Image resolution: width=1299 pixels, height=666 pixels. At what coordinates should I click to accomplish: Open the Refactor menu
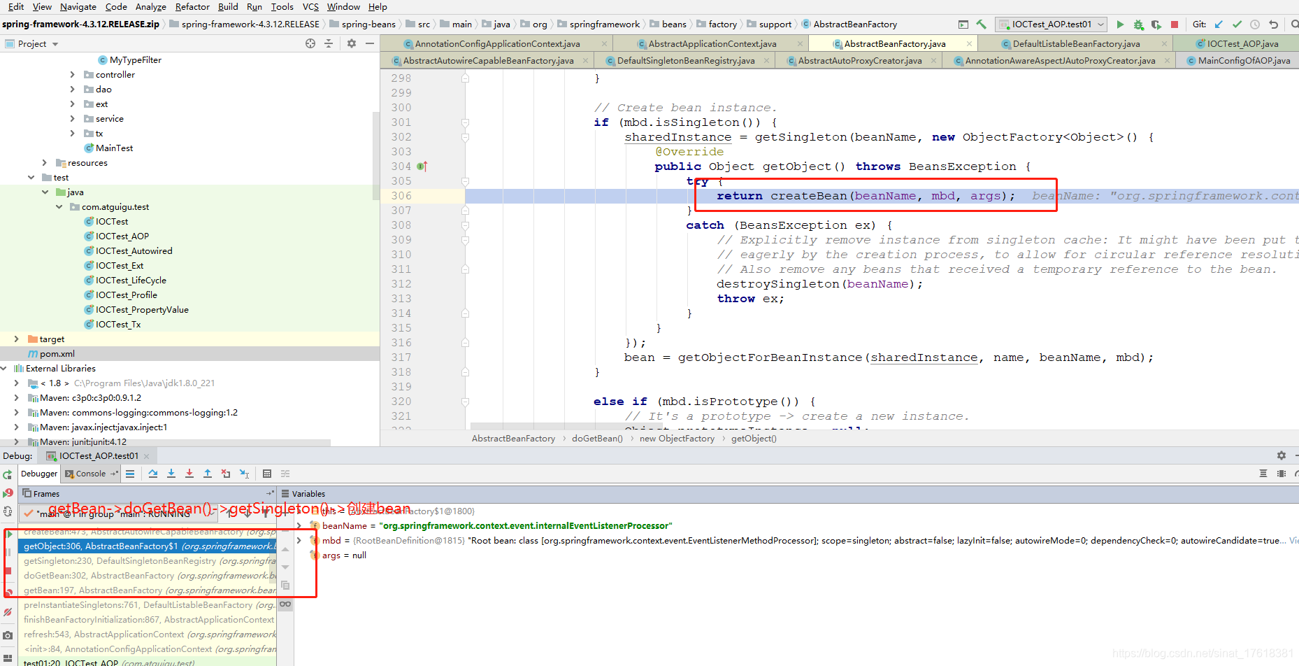pyautogui.click(x=192, y=6)
